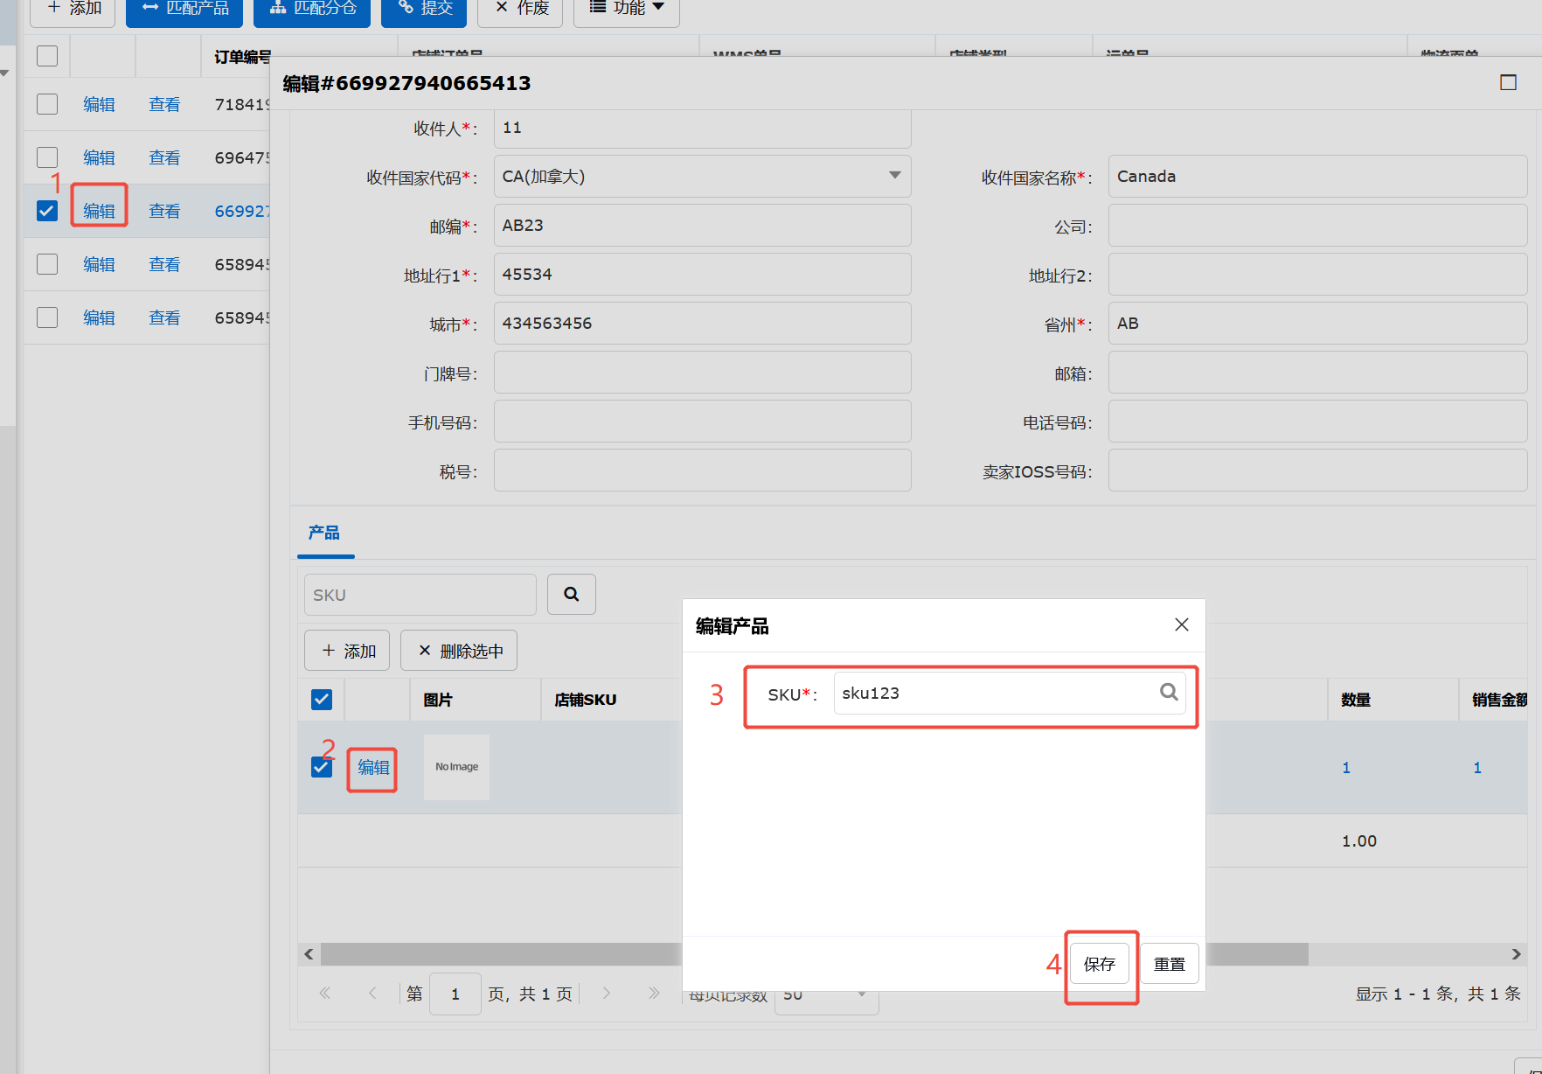Screen dimensions: 1542x1074
Task: Switch to the 产品 tab
Action: 324,534
